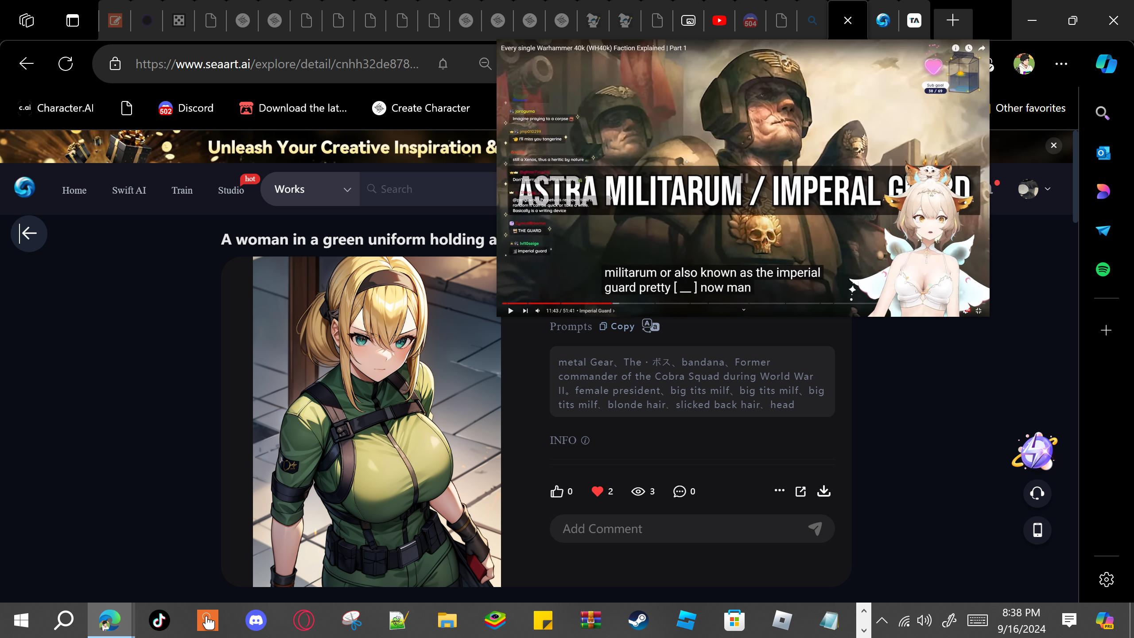The width and height of the screenshot is (1134, 638).
Task: Toggle site notifications bell in address bar
Action: (443, 64)
